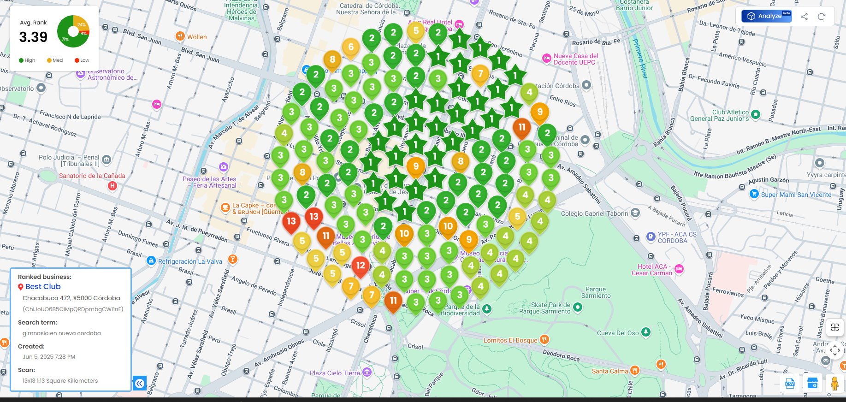Screen dimensions: 846x402
Task: Click the rank 6 yellow map pin
Action: point(351,48)
